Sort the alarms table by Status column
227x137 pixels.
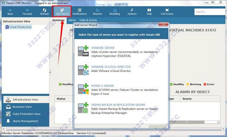pyautogui.click(x=61, y=99)
